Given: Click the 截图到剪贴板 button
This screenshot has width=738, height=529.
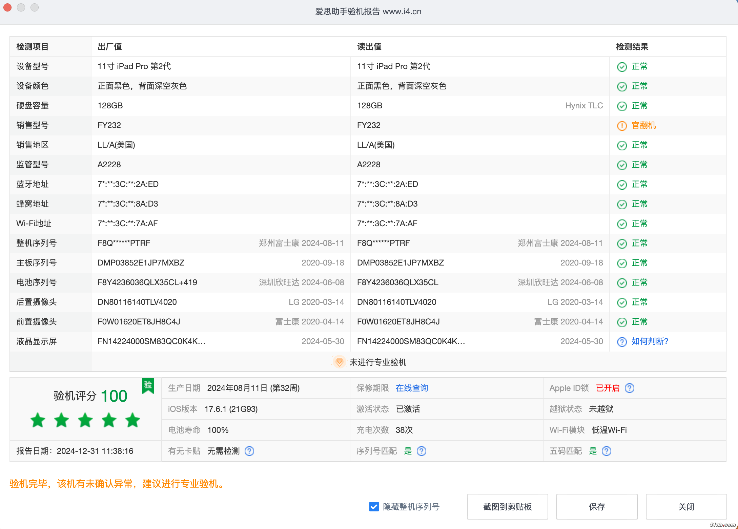Looking at the screenshot, I should [507, 507].
